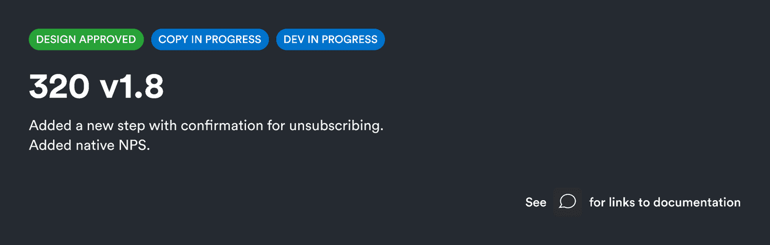Click the 'Added native NPS.' line
This screenshot has height=245, width=770.
pyautogui.click(x=89, y=145)
